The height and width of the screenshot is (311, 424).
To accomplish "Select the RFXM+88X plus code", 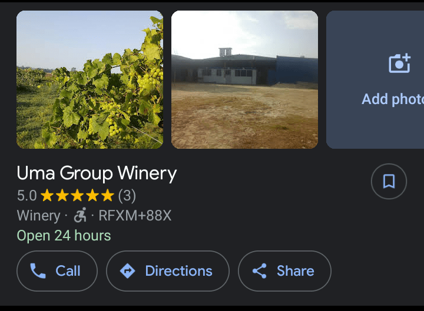I will pos(135,215).
